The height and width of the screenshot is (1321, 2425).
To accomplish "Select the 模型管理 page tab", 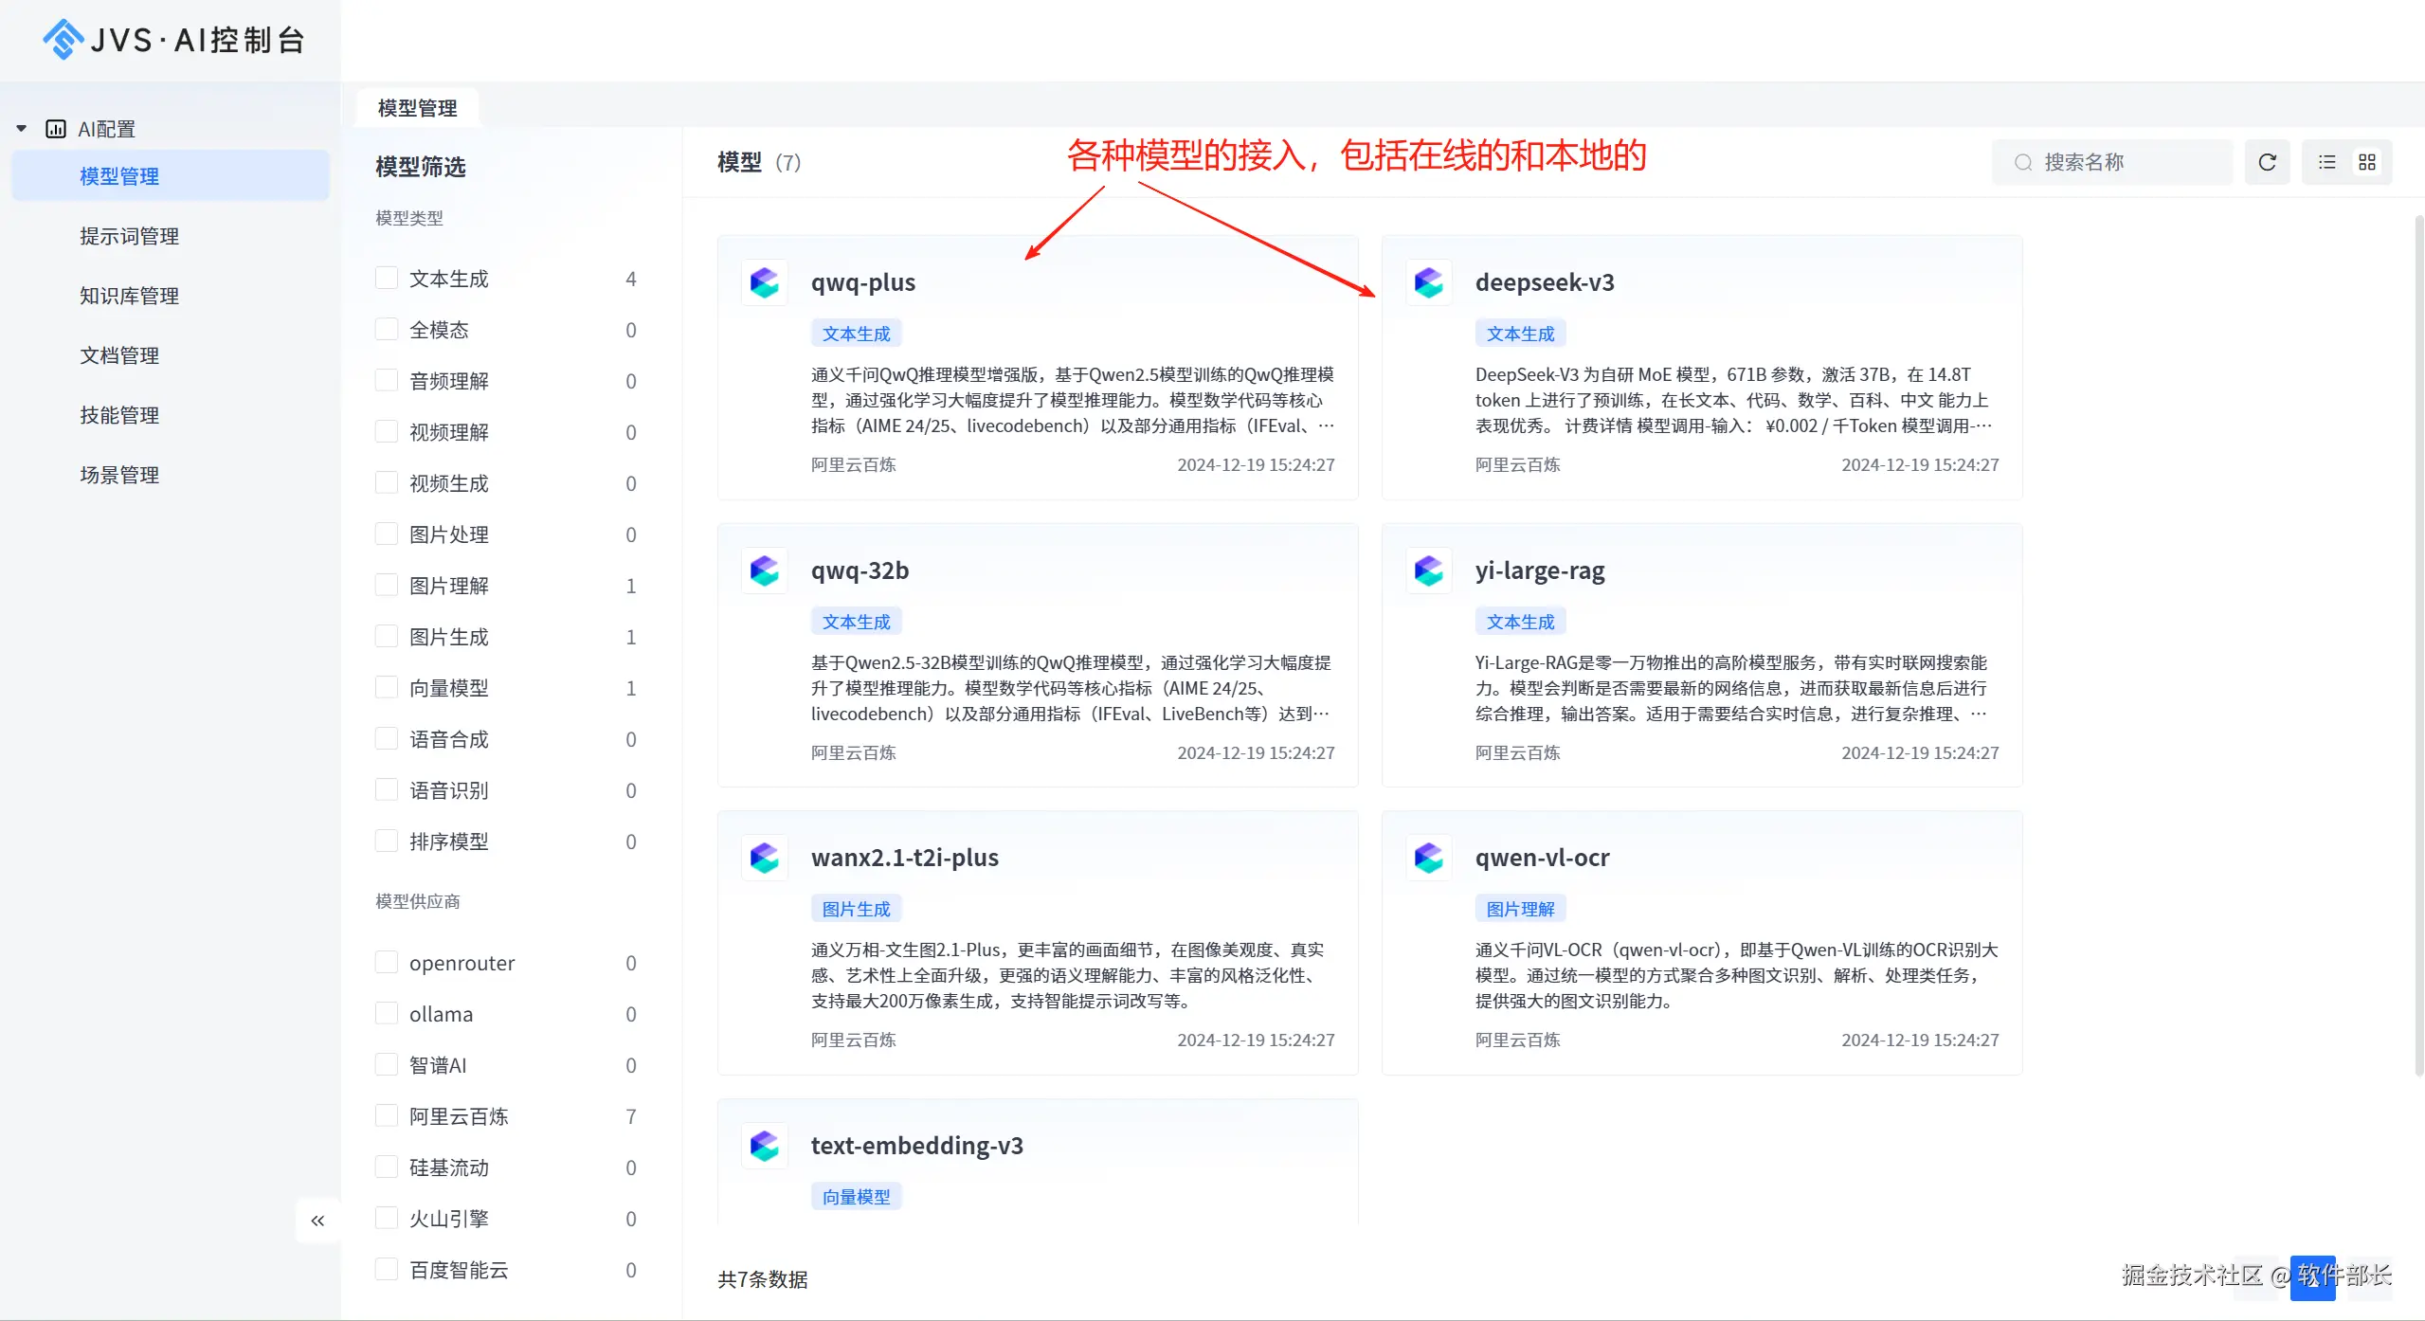I will coord(417,108).
